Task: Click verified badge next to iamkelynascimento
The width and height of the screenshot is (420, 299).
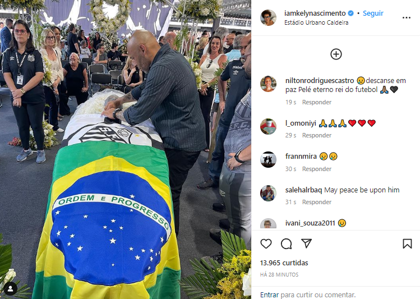Action: [x=350, y=13]
